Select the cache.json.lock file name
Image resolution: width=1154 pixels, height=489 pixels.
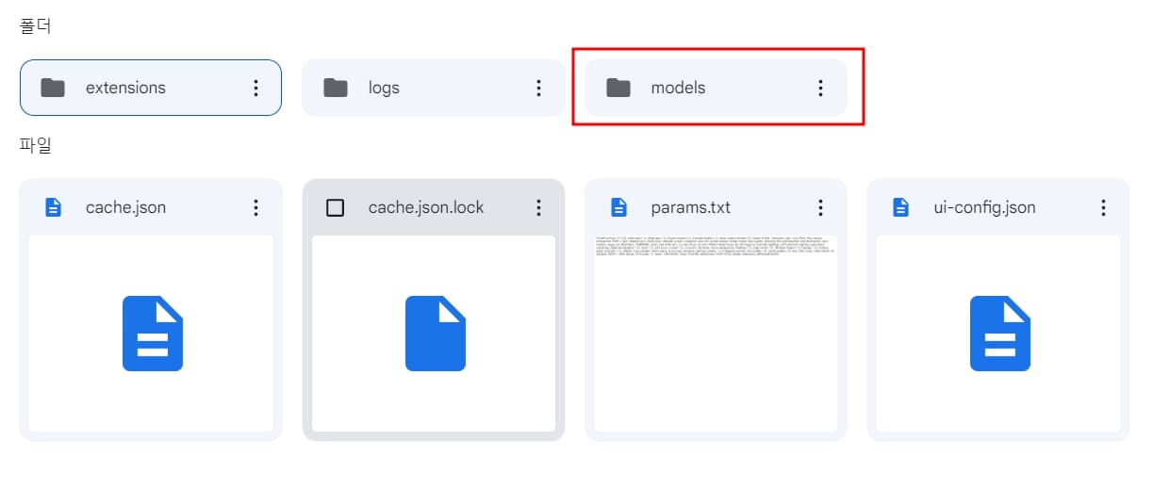(x=426, y=207)
